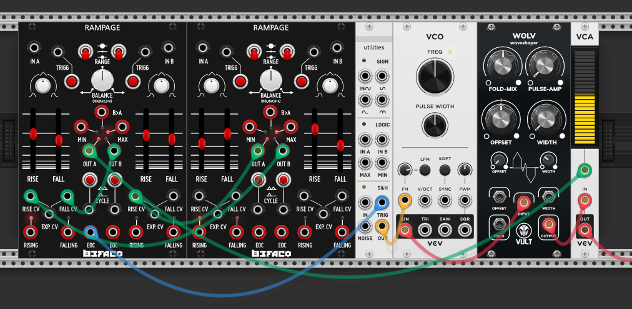
Task: Click the VCO SQR output jack
Action: pos(465,230)
